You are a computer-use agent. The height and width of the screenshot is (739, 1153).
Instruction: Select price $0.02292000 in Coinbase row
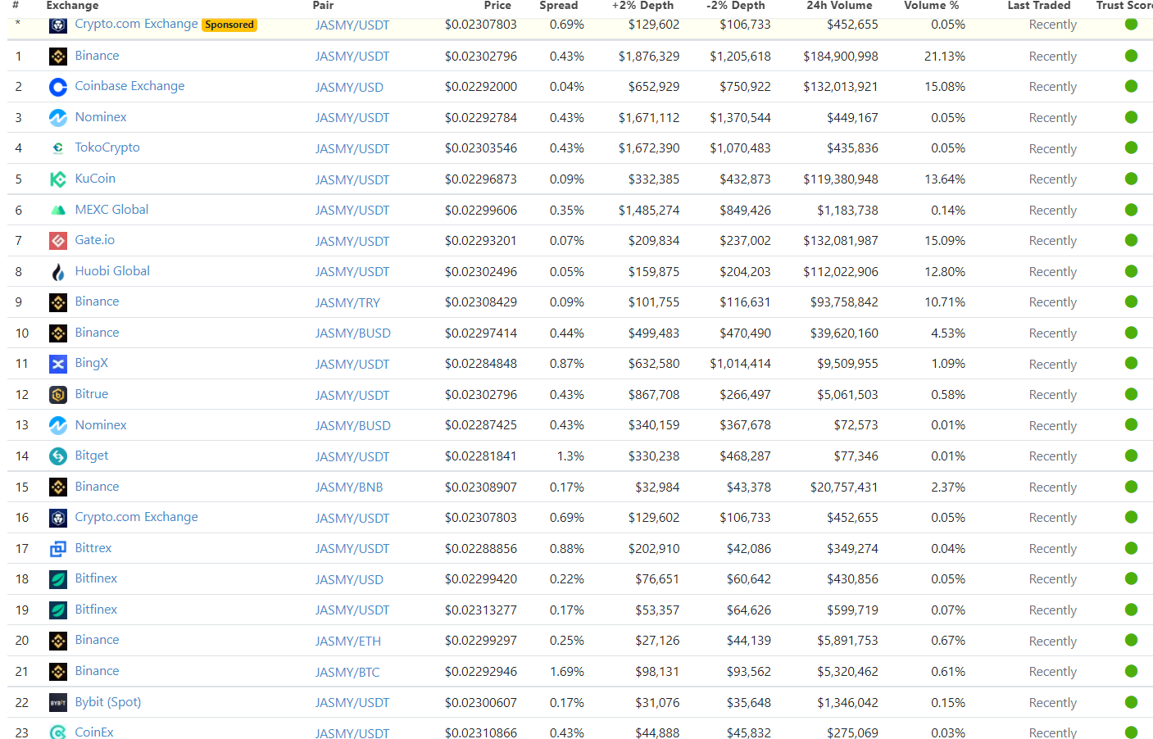pyautogui.click(x=481, y=86)
